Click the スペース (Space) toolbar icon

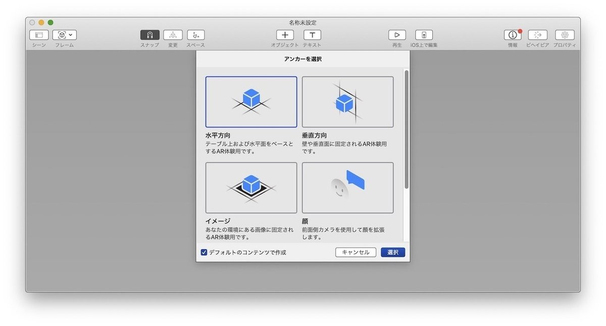tap(195, 35)
